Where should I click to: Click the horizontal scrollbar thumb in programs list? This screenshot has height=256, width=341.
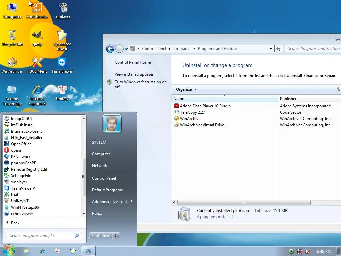point(244,202)
